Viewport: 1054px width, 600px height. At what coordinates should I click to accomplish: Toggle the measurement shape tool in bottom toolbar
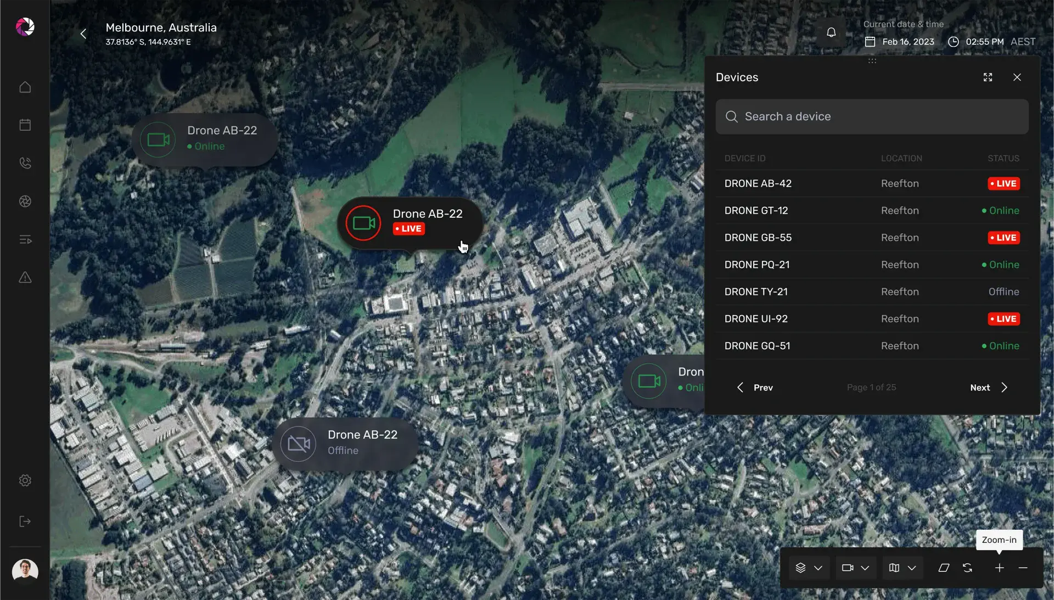point(943,568)
